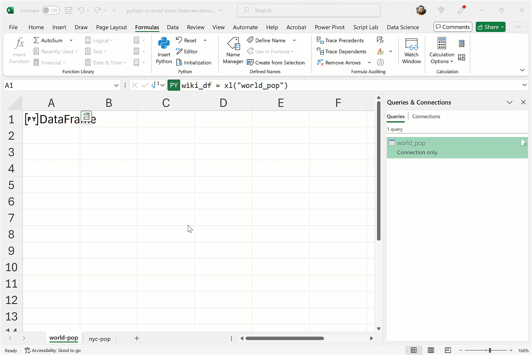Open the Data ribbon tab
Viewport: 532px width, 355px height.
coord(172,27)
